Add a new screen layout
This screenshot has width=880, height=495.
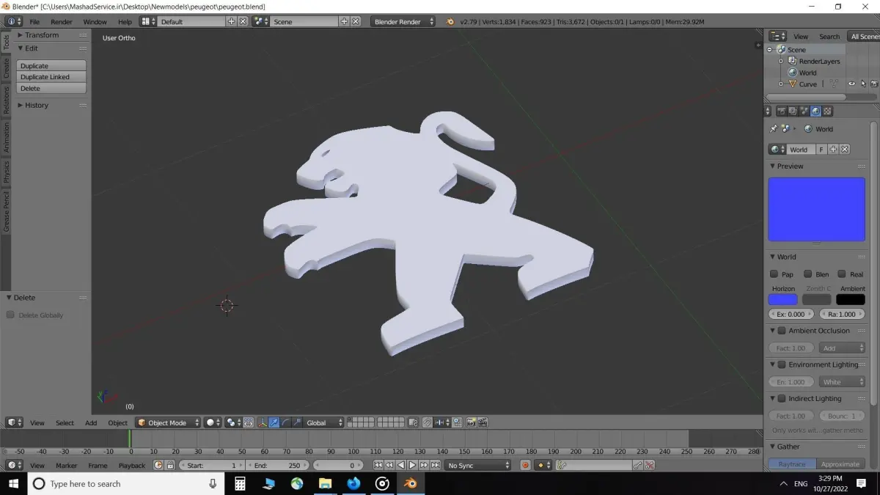pos(232,21)
